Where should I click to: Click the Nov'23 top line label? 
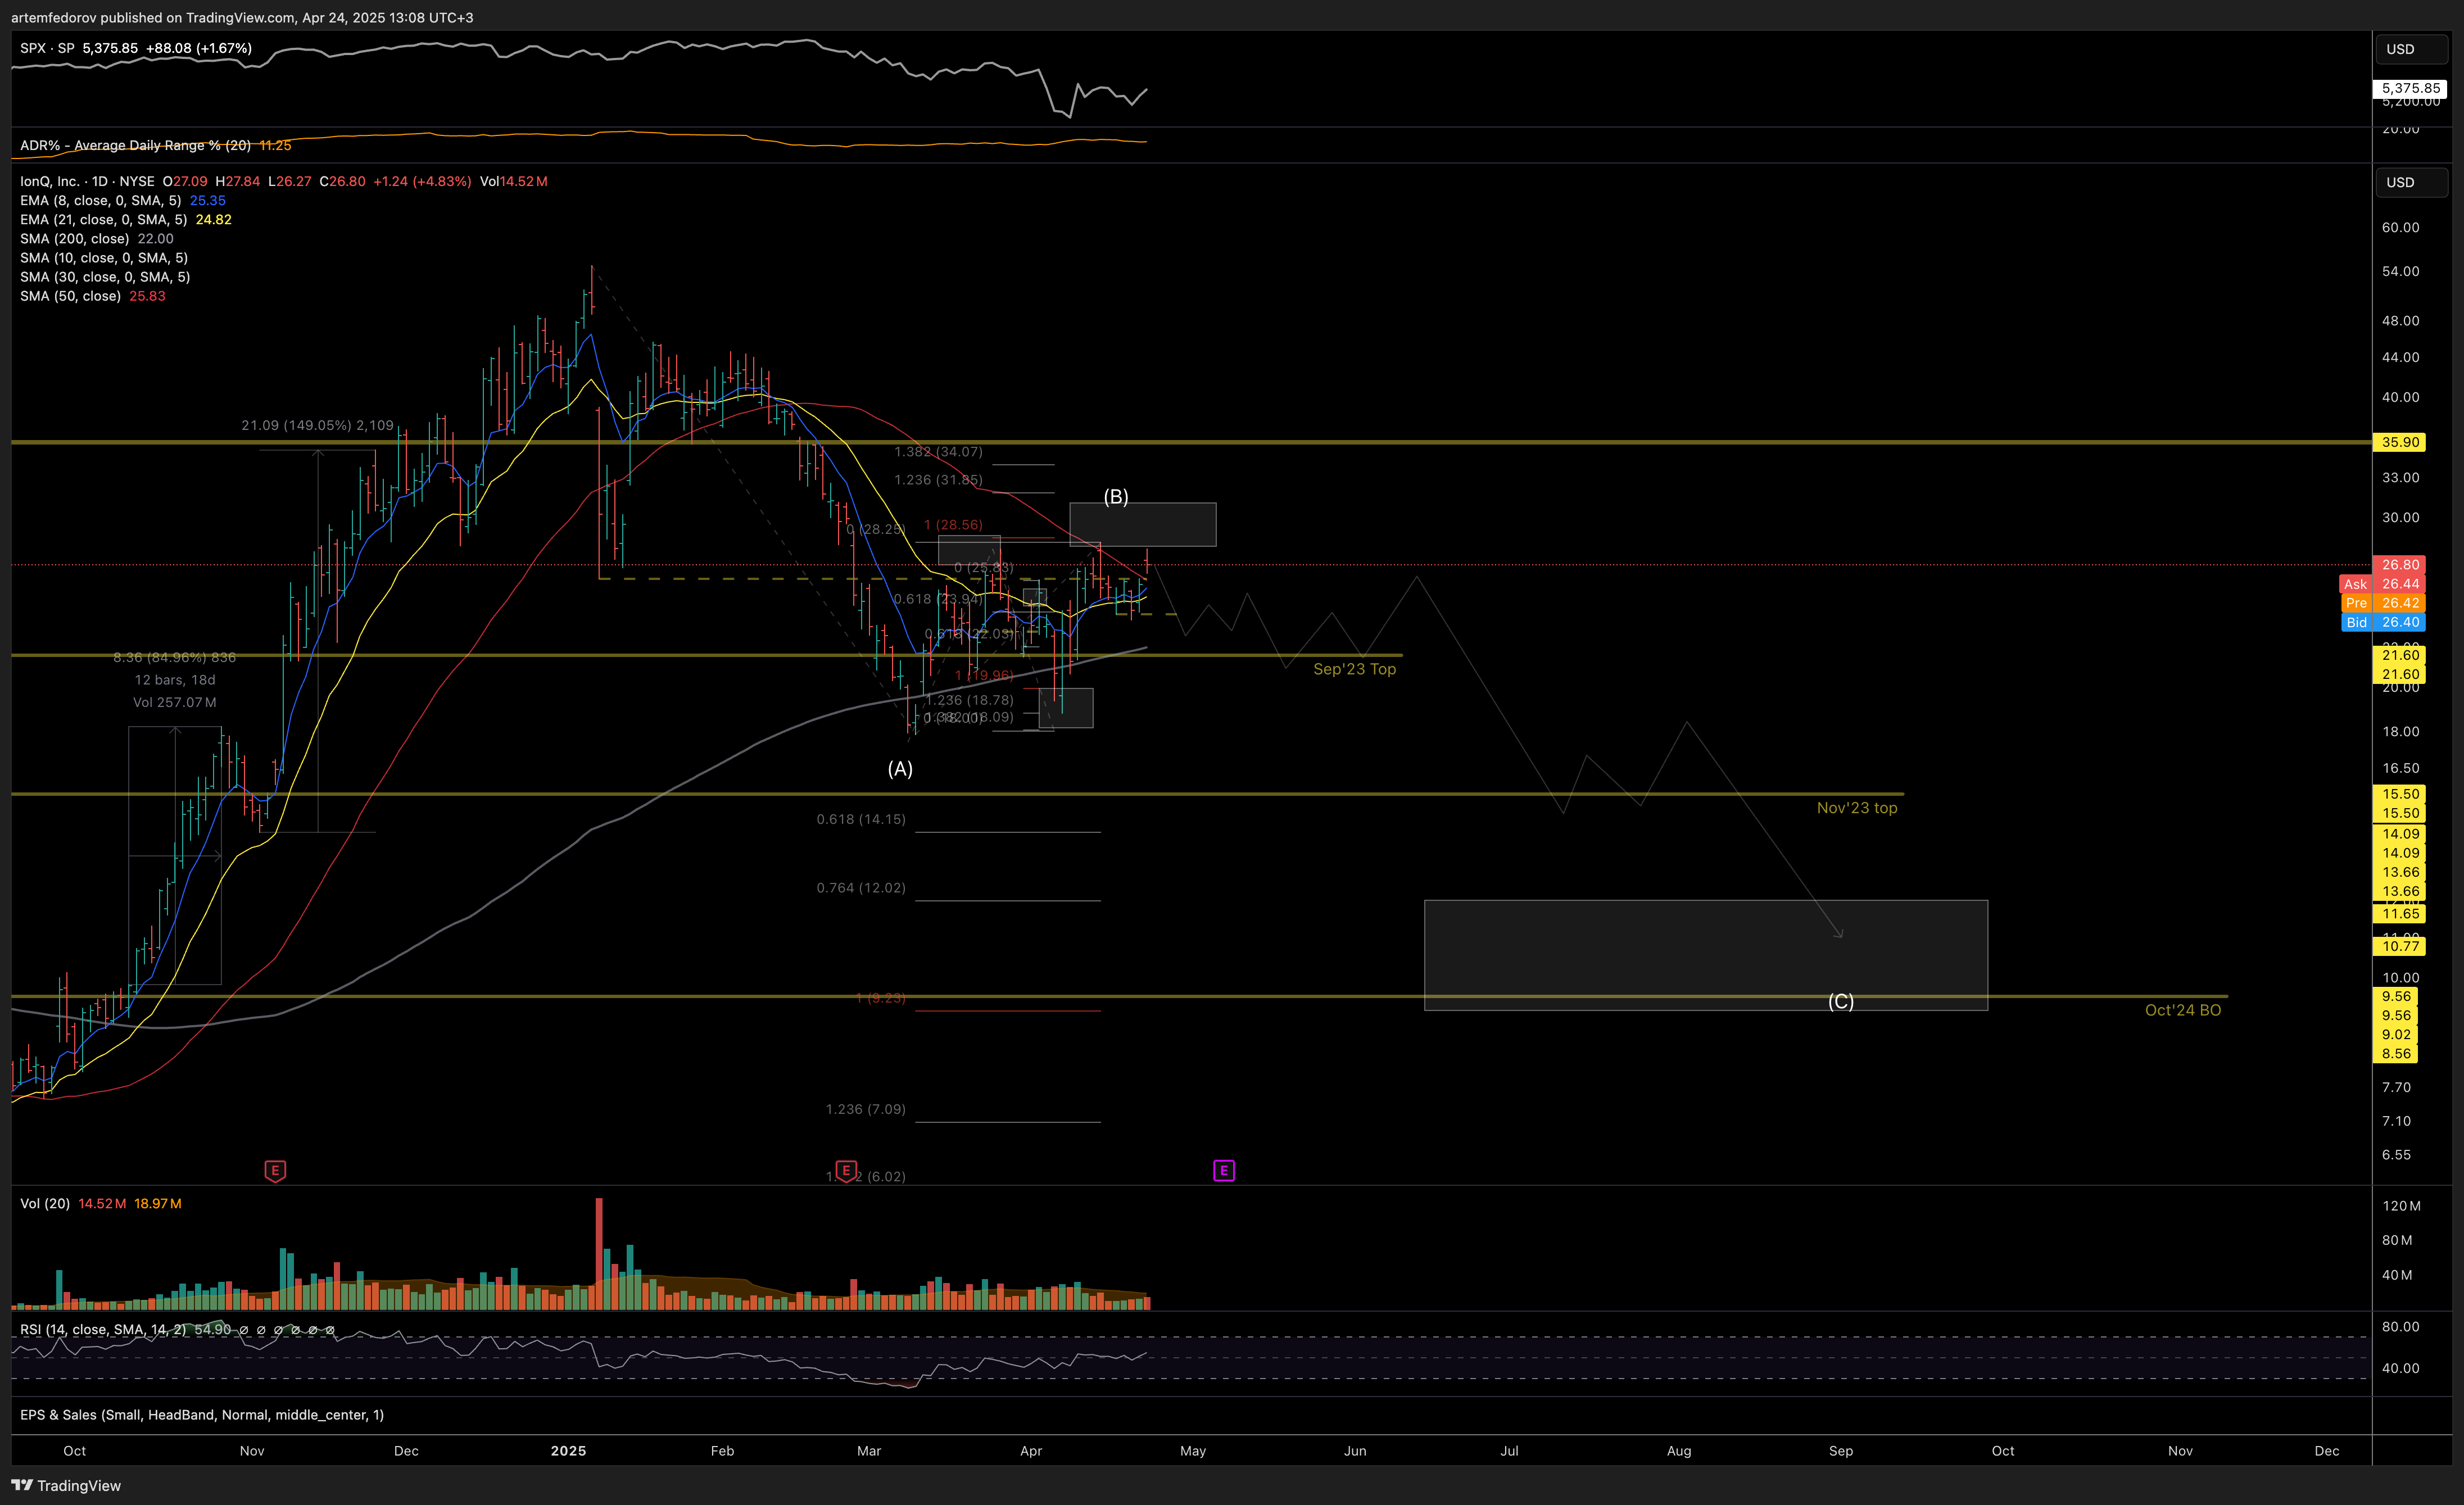(1857, 808)
